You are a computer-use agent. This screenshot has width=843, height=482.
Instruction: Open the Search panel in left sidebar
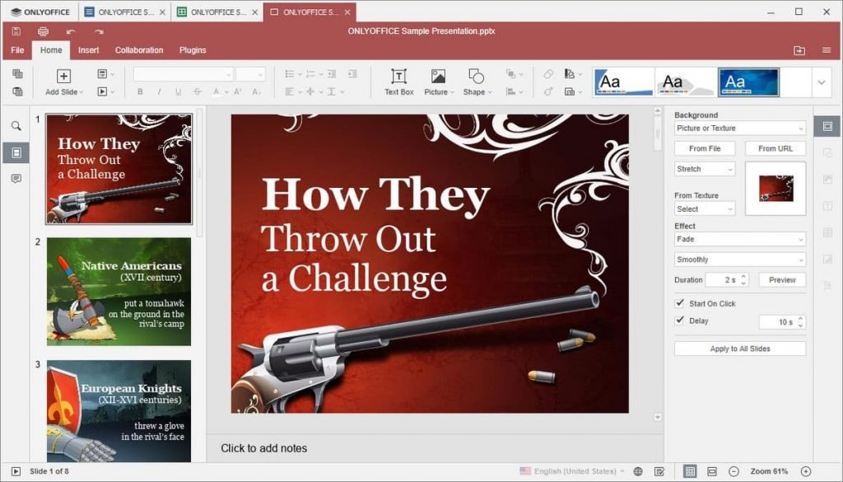(x=16, y=126)
